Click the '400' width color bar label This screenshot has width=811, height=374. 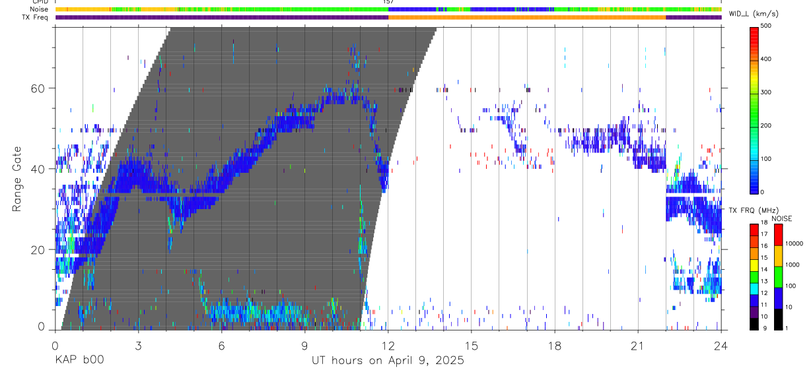coord(766,59)
